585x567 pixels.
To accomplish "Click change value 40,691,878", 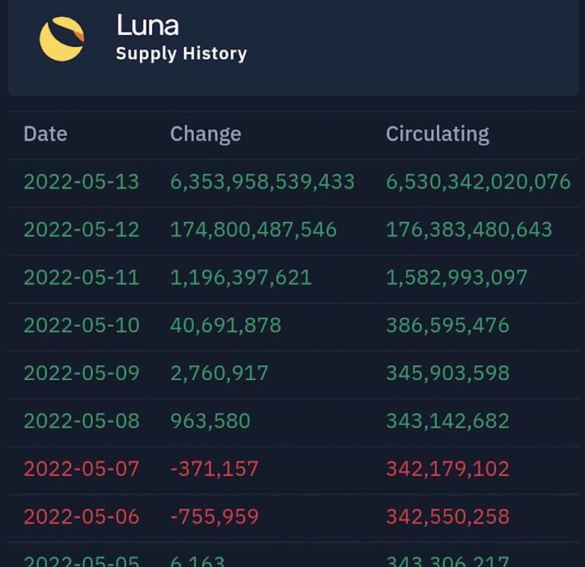I will (226, 326).
